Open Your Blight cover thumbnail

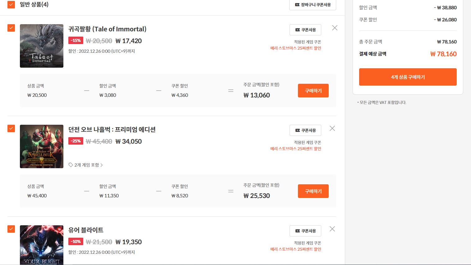42,245
